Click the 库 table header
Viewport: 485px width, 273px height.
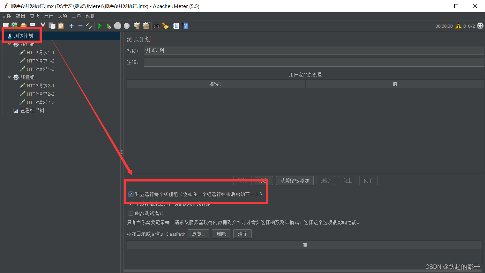[305, 245]
